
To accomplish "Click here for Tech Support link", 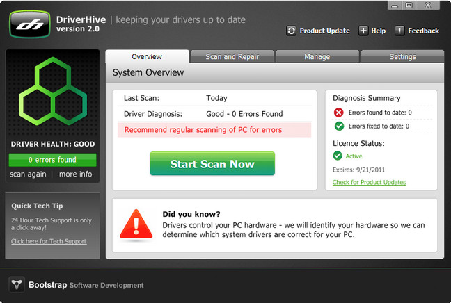I will coord(49,241).
